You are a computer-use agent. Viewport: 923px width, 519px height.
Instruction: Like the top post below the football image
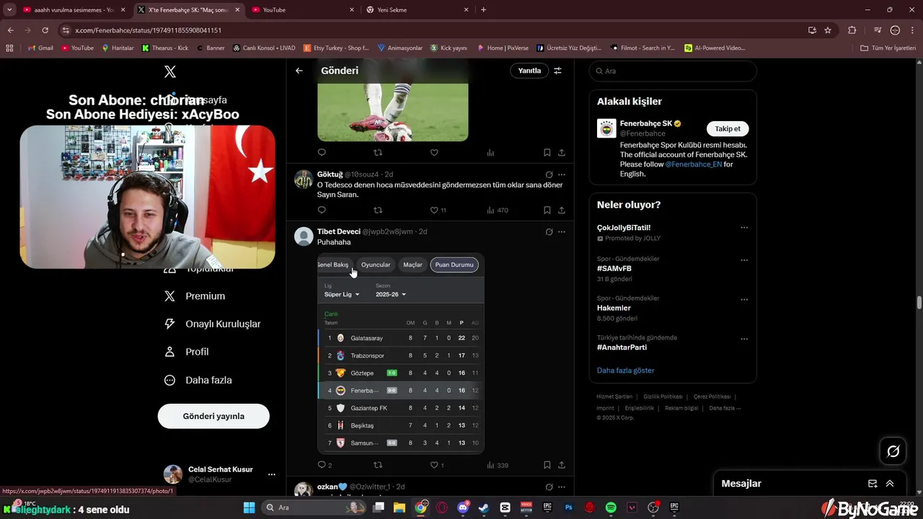434,153
